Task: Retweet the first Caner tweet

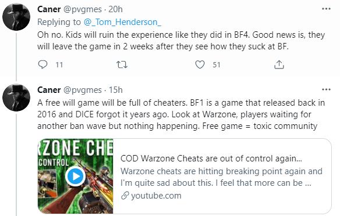Action: (122, 64)
